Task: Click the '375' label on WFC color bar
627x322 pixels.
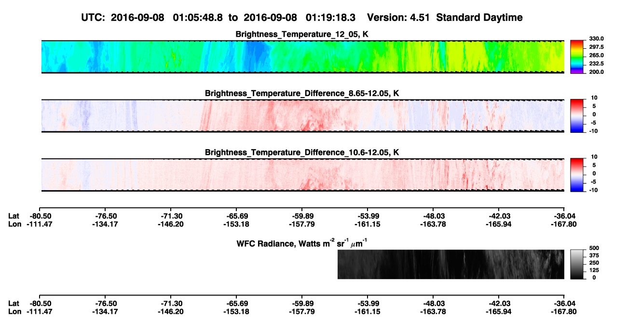Action: 594,256
